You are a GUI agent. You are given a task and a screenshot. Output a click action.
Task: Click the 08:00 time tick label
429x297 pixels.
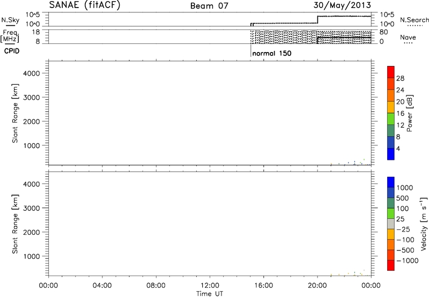tap(156, 286)
